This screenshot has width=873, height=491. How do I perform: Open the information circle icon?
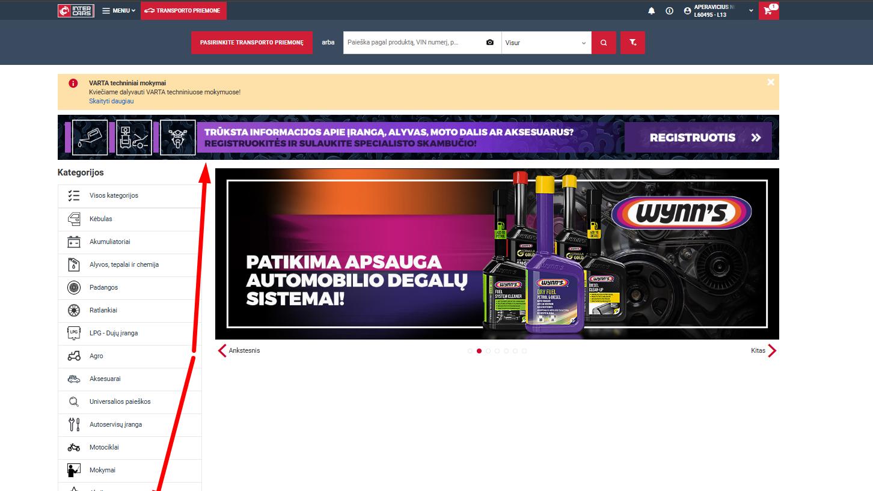[x=669, y=11]
